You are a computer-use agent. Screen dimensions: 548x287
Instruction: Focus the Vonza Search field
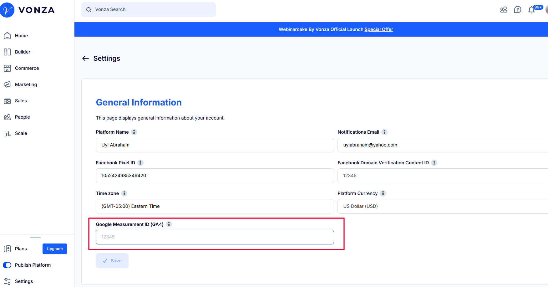149,10
